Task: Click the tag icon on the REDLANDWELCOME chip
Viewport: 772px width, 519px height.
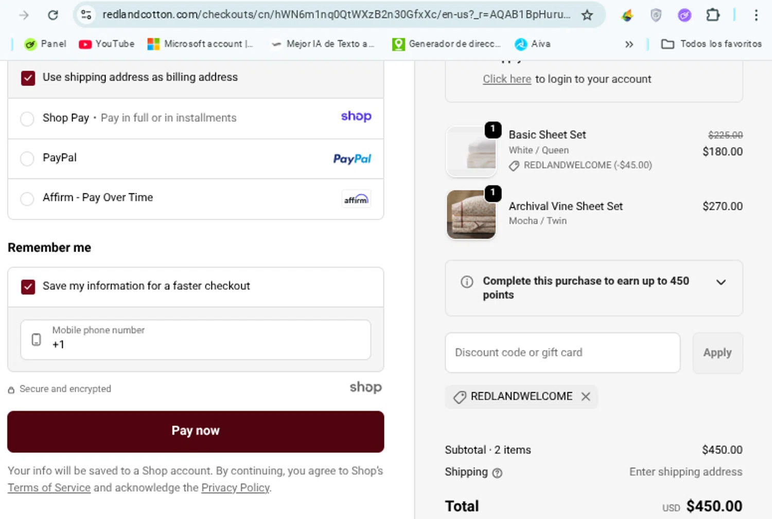Action: 460,397
